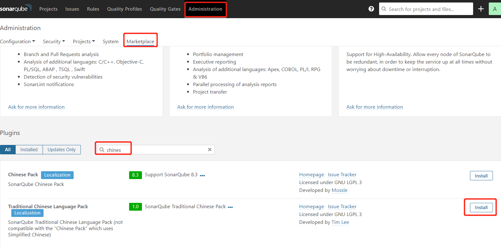Open the Issues top navigation item
The height and width of the screenshot is (247, 501).
coord(72,9)
